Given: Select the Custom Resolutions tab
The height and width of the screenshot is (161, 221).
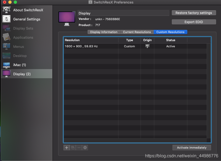Looking at the screenshot, I should (x=170, y=32).
